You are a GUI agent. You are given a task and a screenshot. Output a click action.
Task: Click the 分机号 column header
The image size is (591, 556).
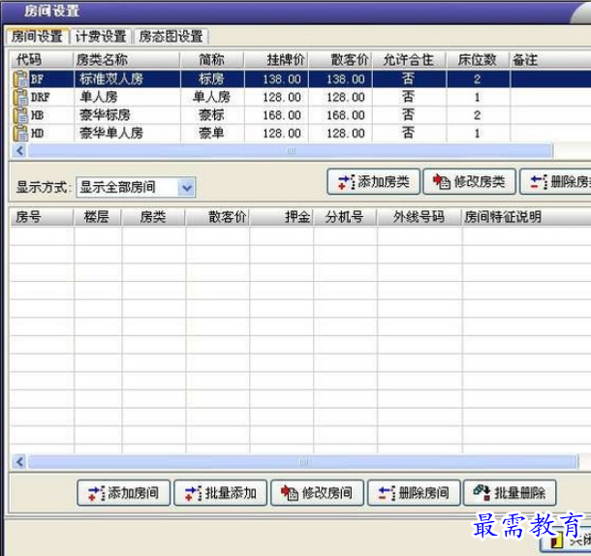pos(345,217)
